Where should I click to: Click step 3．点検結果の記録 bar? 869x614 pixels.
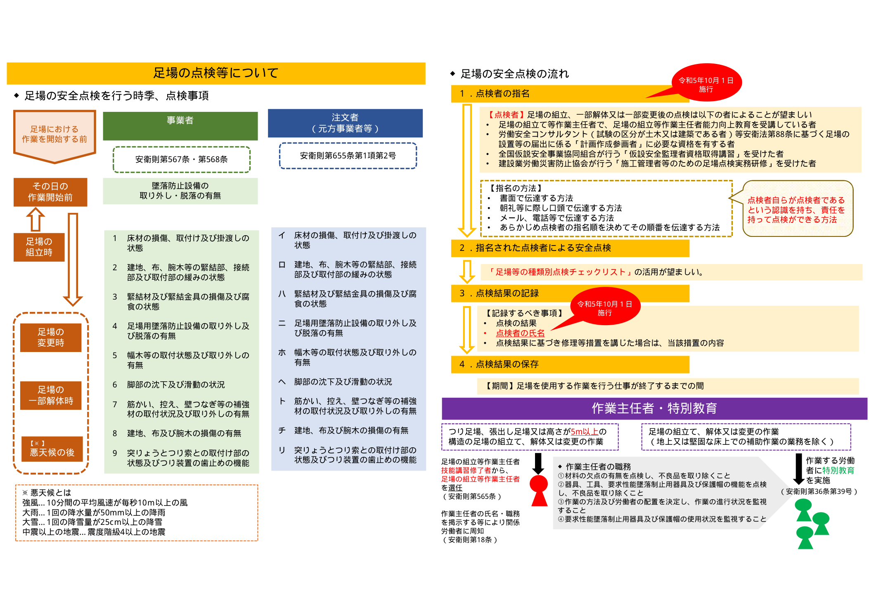[x=570, y=293]
